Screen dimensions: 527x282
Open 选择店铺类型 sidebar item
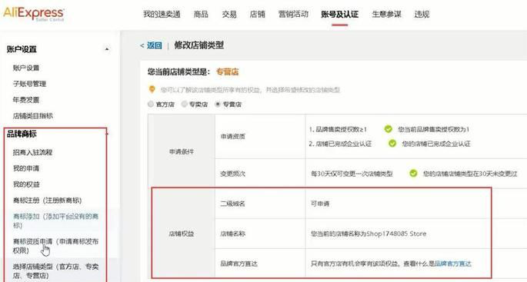click(x=55, y=271)
